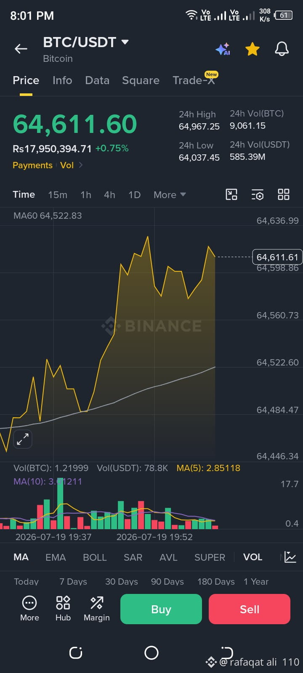Click the 24h Vol(BTC) value 9,061.15
The height and width of the screenshot is (673, 303).
tap(247, 126)
